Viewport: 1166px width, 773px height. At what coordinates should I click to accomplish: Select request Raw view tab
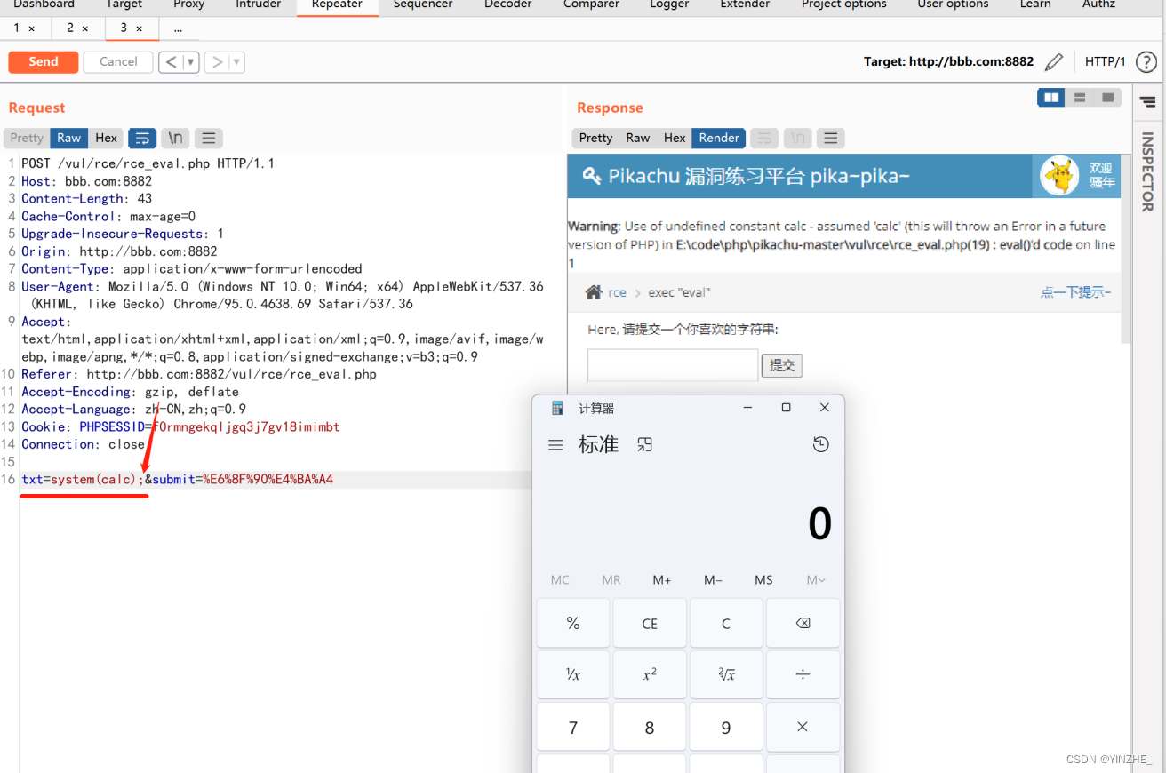point(69,138)
